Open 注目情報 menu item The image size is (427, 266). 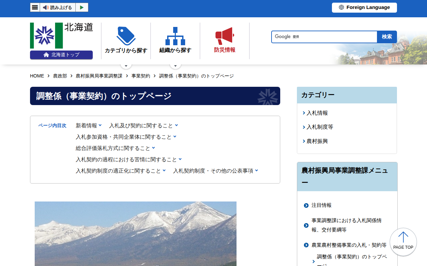tap(322, 205)
